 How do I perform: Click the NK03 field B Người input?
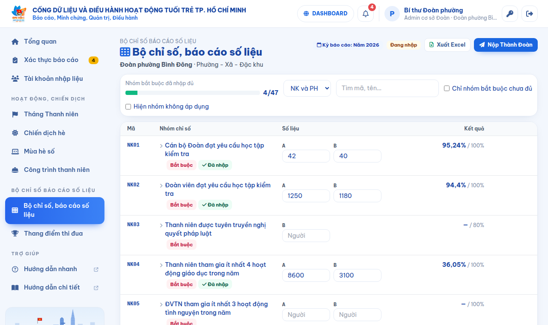click(306, 236)
